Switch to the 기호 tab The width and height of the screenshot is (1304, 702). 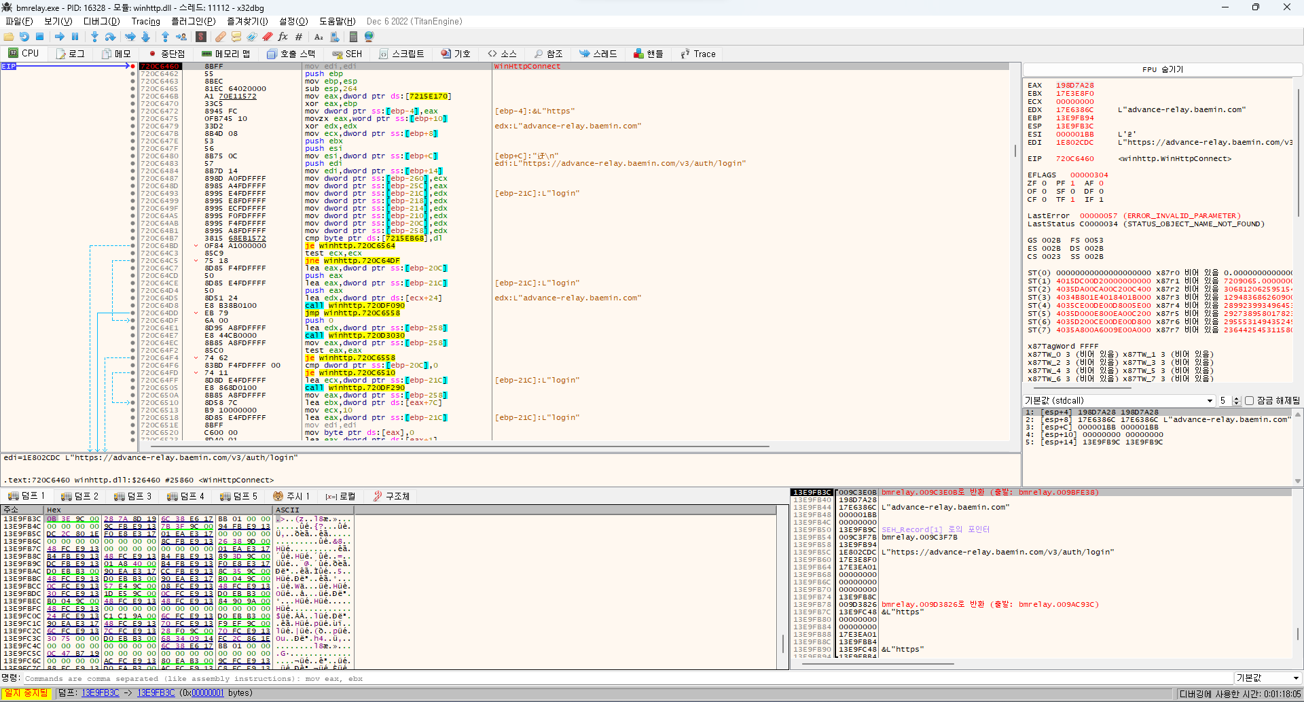click(x=456, y=54)
